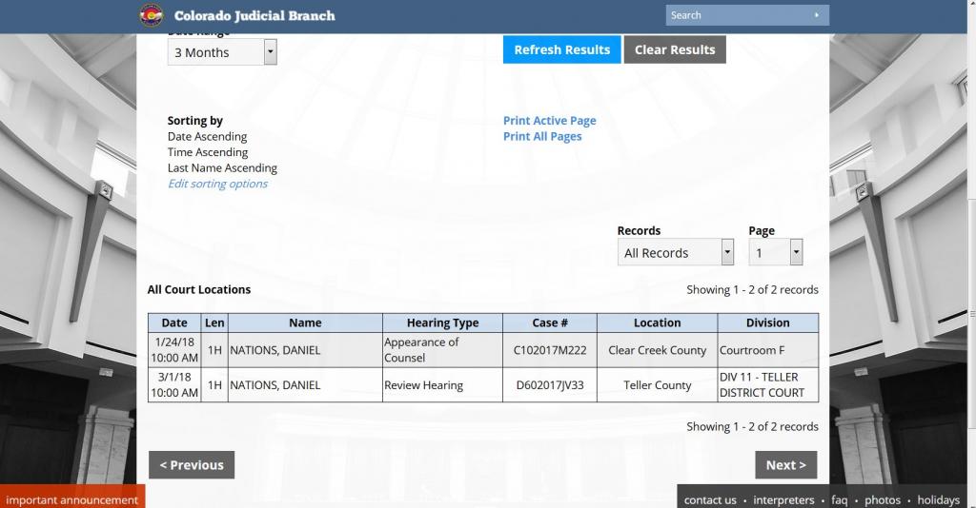This screenshot has height=508, width=976.
Task: Click the Print Active Page link
Action: coord(549,121)
